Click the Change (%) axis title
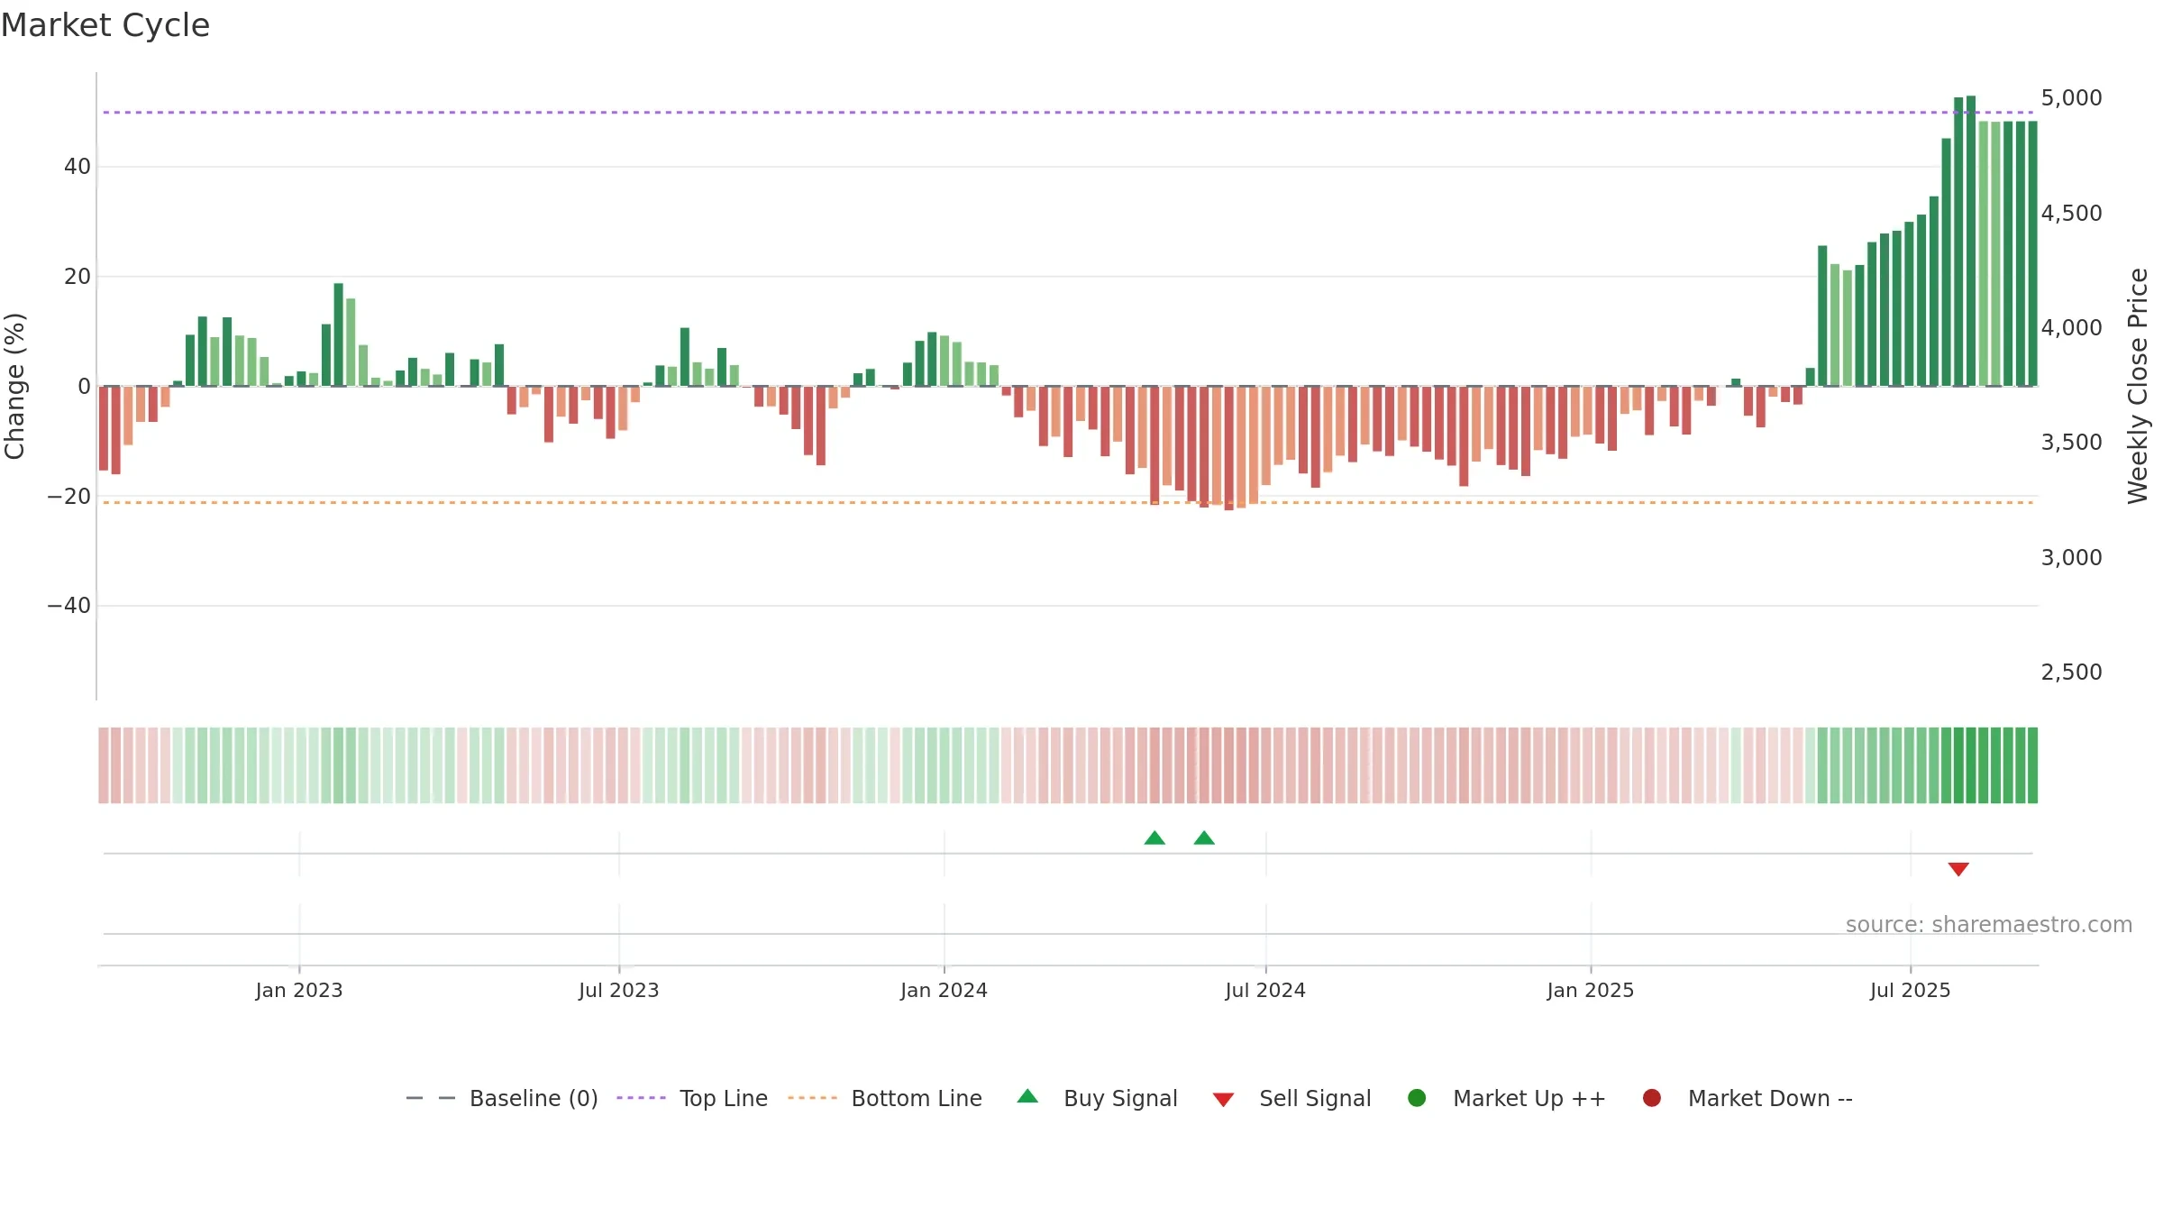 [14, 386]
